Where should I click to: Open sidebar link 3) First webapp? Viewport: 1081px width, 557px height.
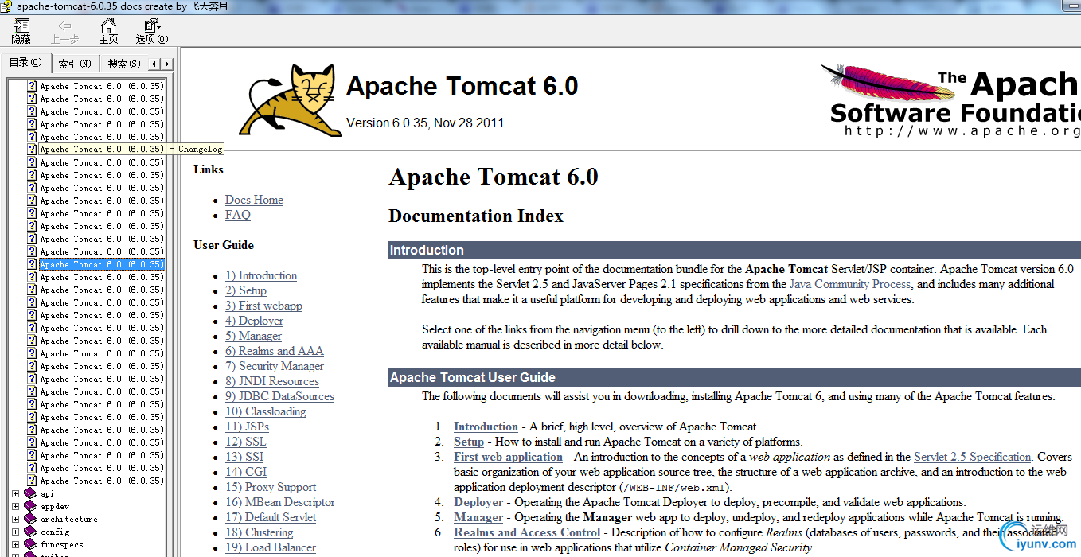tap(263, 306)
